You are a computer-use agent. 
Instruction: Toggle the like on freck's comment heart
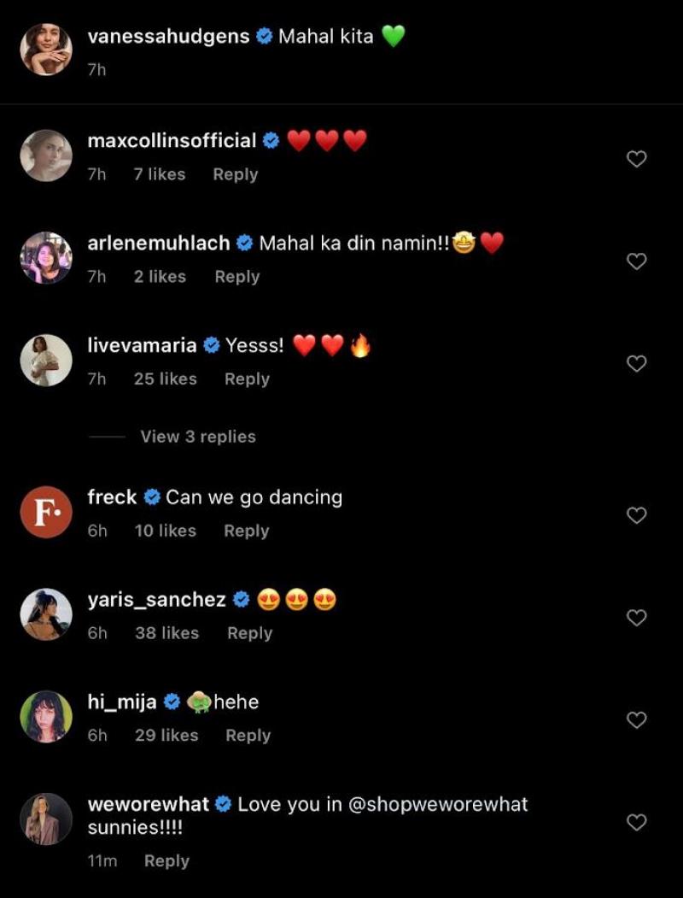point(635,515)
